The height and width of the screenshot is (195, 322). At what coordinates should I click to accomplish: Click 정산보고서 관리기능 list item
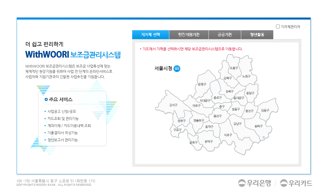click(x=63, y=140)
